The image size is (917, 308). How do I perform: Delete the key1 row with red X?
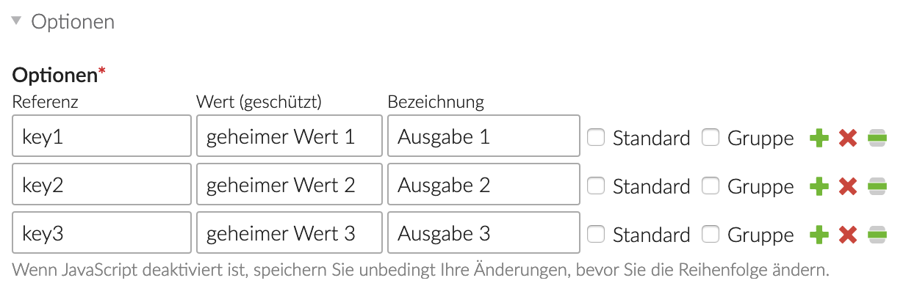[848, 138]
